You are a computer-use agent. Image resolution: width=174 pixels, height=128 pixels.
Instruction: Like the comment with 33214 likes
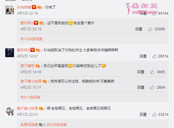coord(155,115)
